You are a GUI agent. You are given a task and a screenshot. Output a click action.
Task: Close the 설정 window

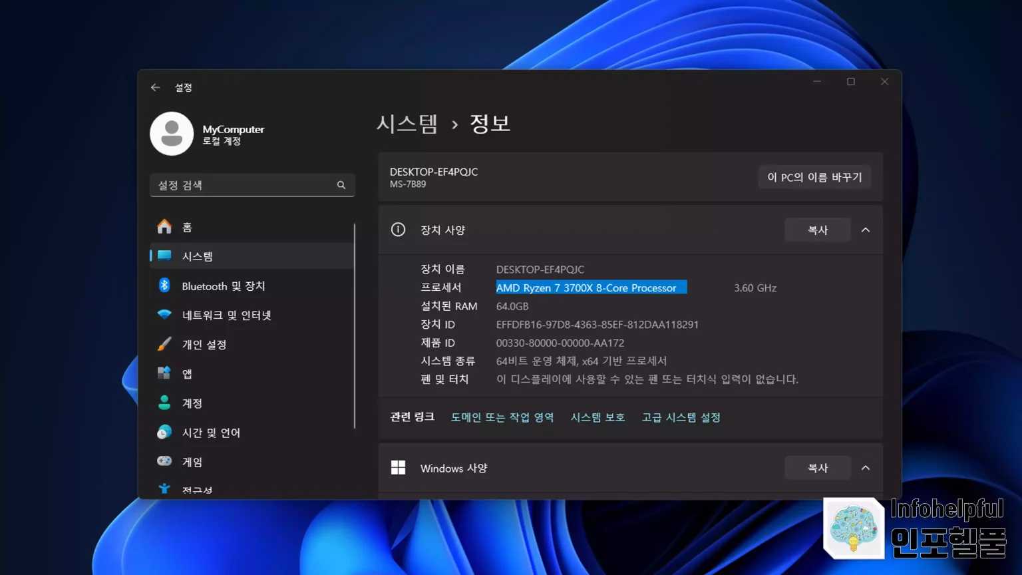(884, 81)
